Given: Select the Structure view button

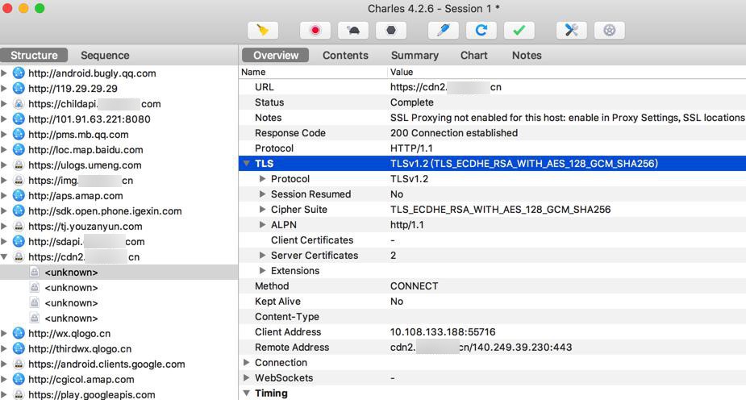Looking at the screenshot, I should (x=34, y=56).
